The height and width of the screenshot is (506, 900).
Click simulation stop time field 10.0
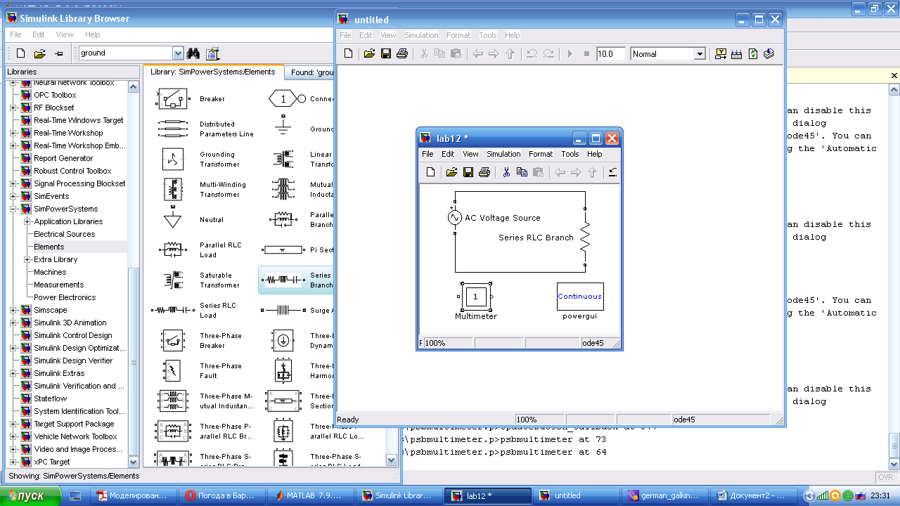click(x=610, y=53)
